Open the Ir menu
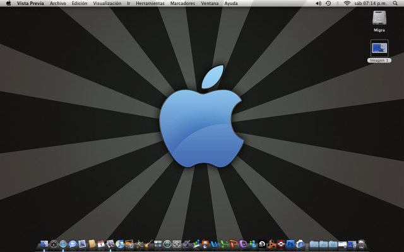404x252 pixels. [129, 3]
